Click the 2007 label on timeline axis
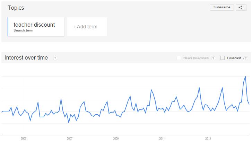 pyautogui.click(x=70, y=138)
